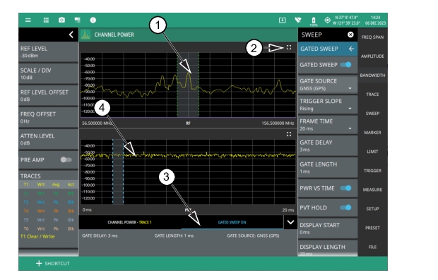The width and height of the screenshot is (438, 280).
Task: Select the MARKER menu item
Action: pos(372,133)
